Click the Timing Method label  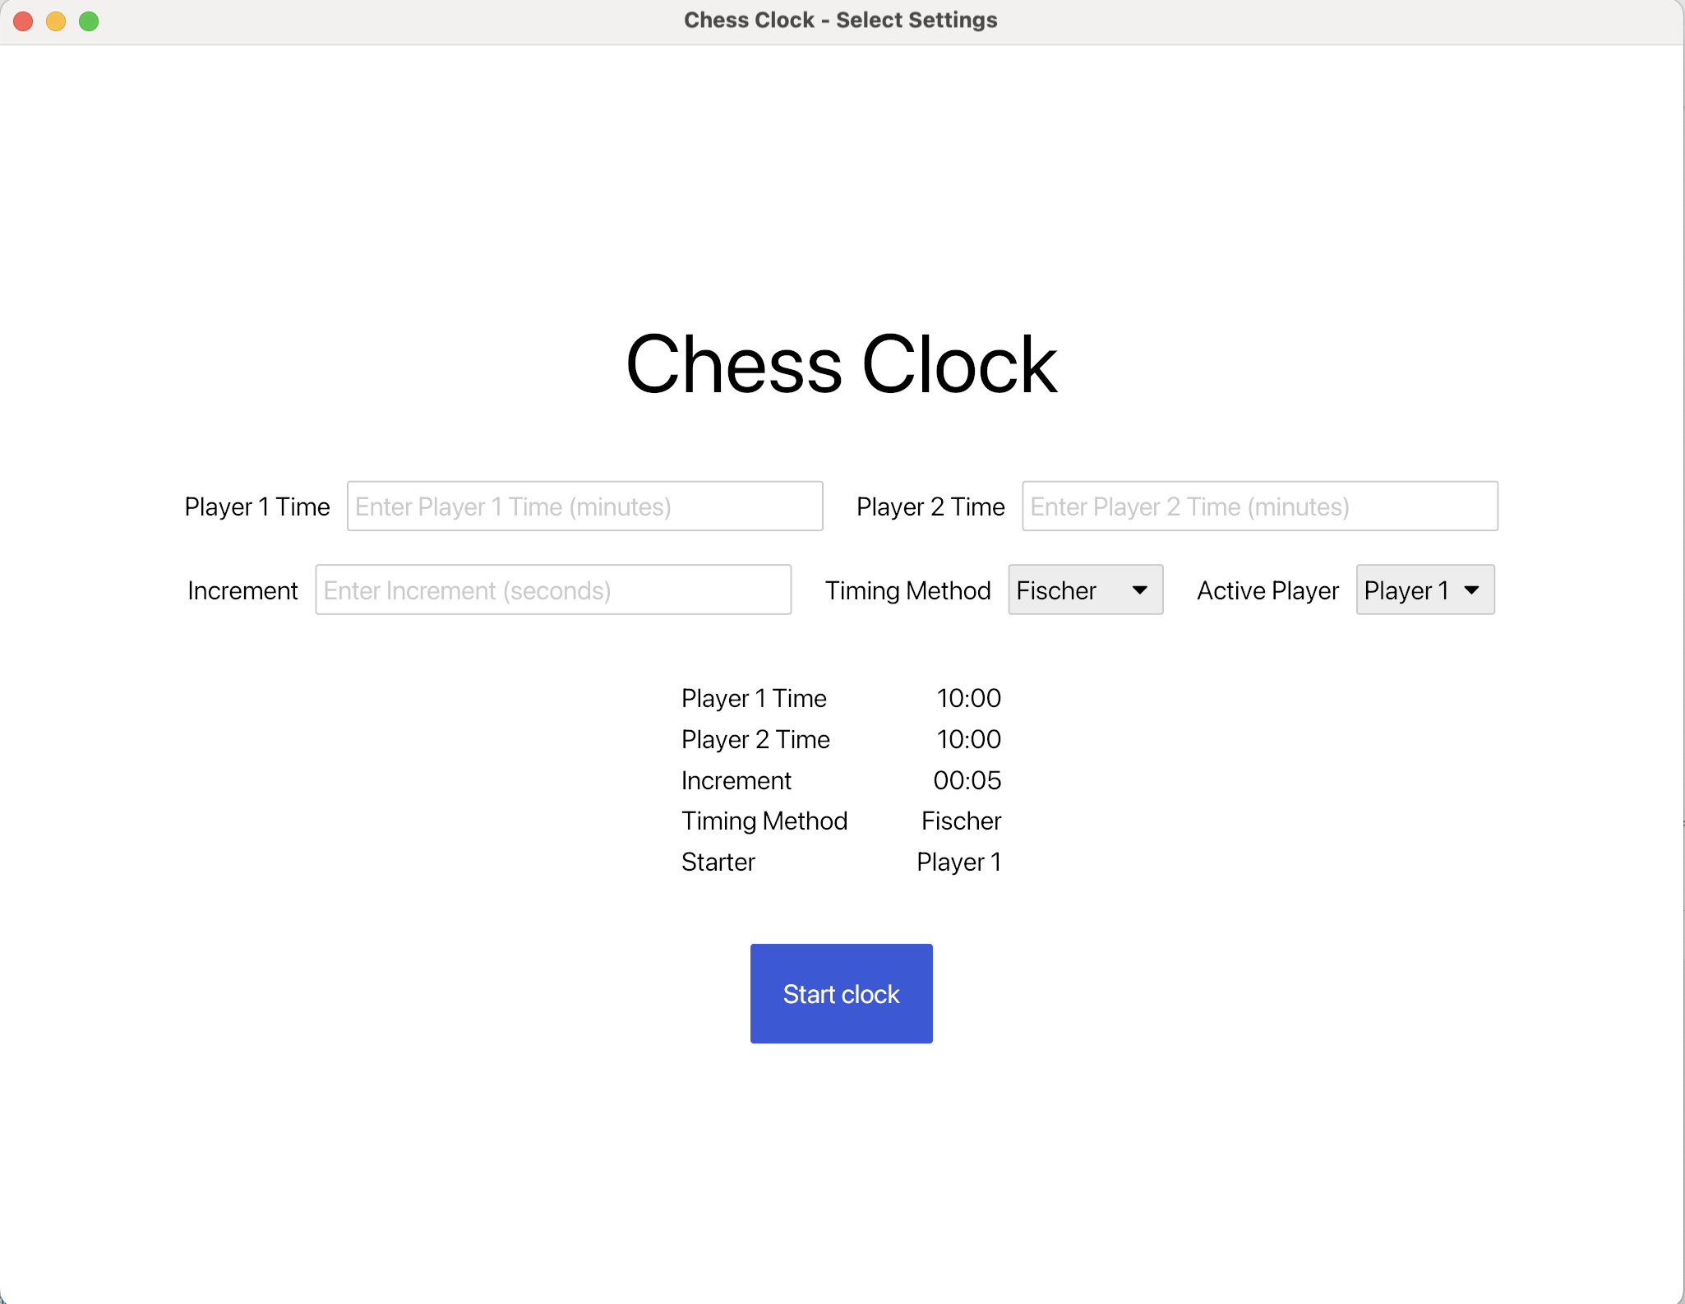click(907, 591)
